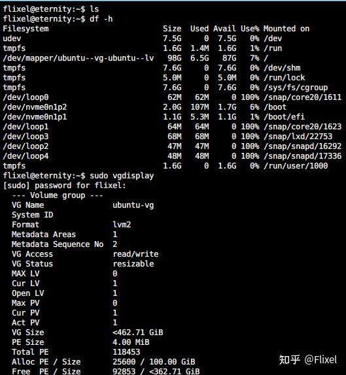
Task: Click the 'read/write' VG Access value
Action: click(135, 254)
